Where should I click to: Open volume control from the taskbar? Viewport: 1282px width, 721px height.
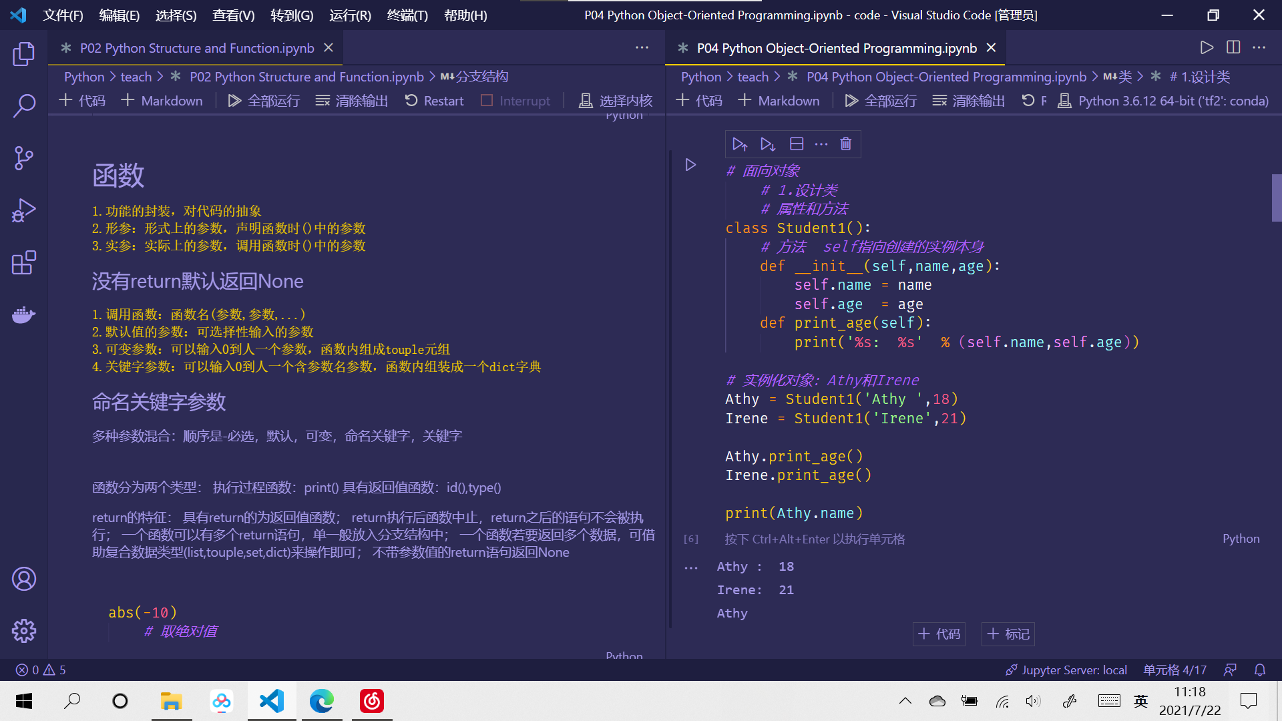(x=1034, y=701)
